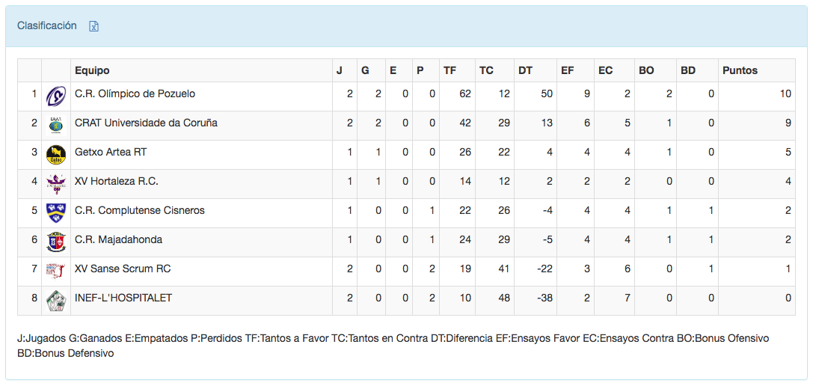Image resolution: width=813 pixels, height=386 pixels.
Task: Select the INEF-L'HOSPITALET team name
Action: 123,298
